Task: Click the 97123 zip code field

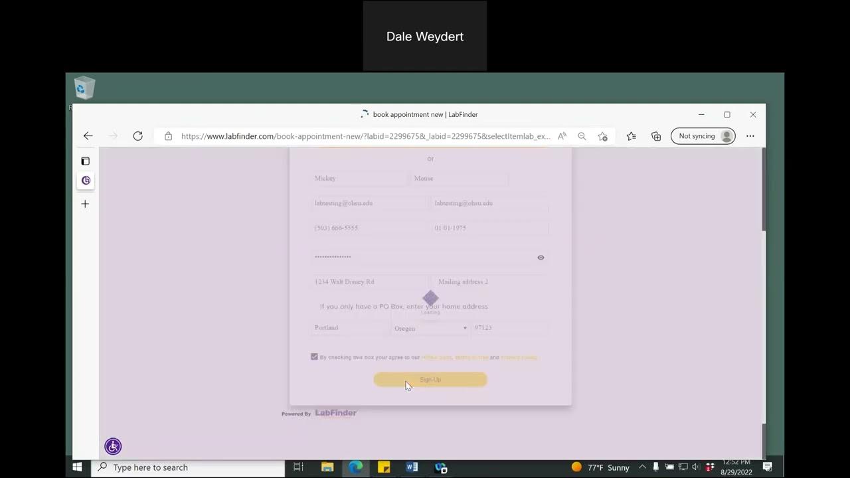Action: (510, 328)
